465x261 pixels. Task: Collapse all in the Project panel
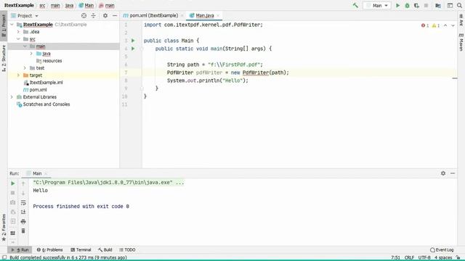pos(94,16)
